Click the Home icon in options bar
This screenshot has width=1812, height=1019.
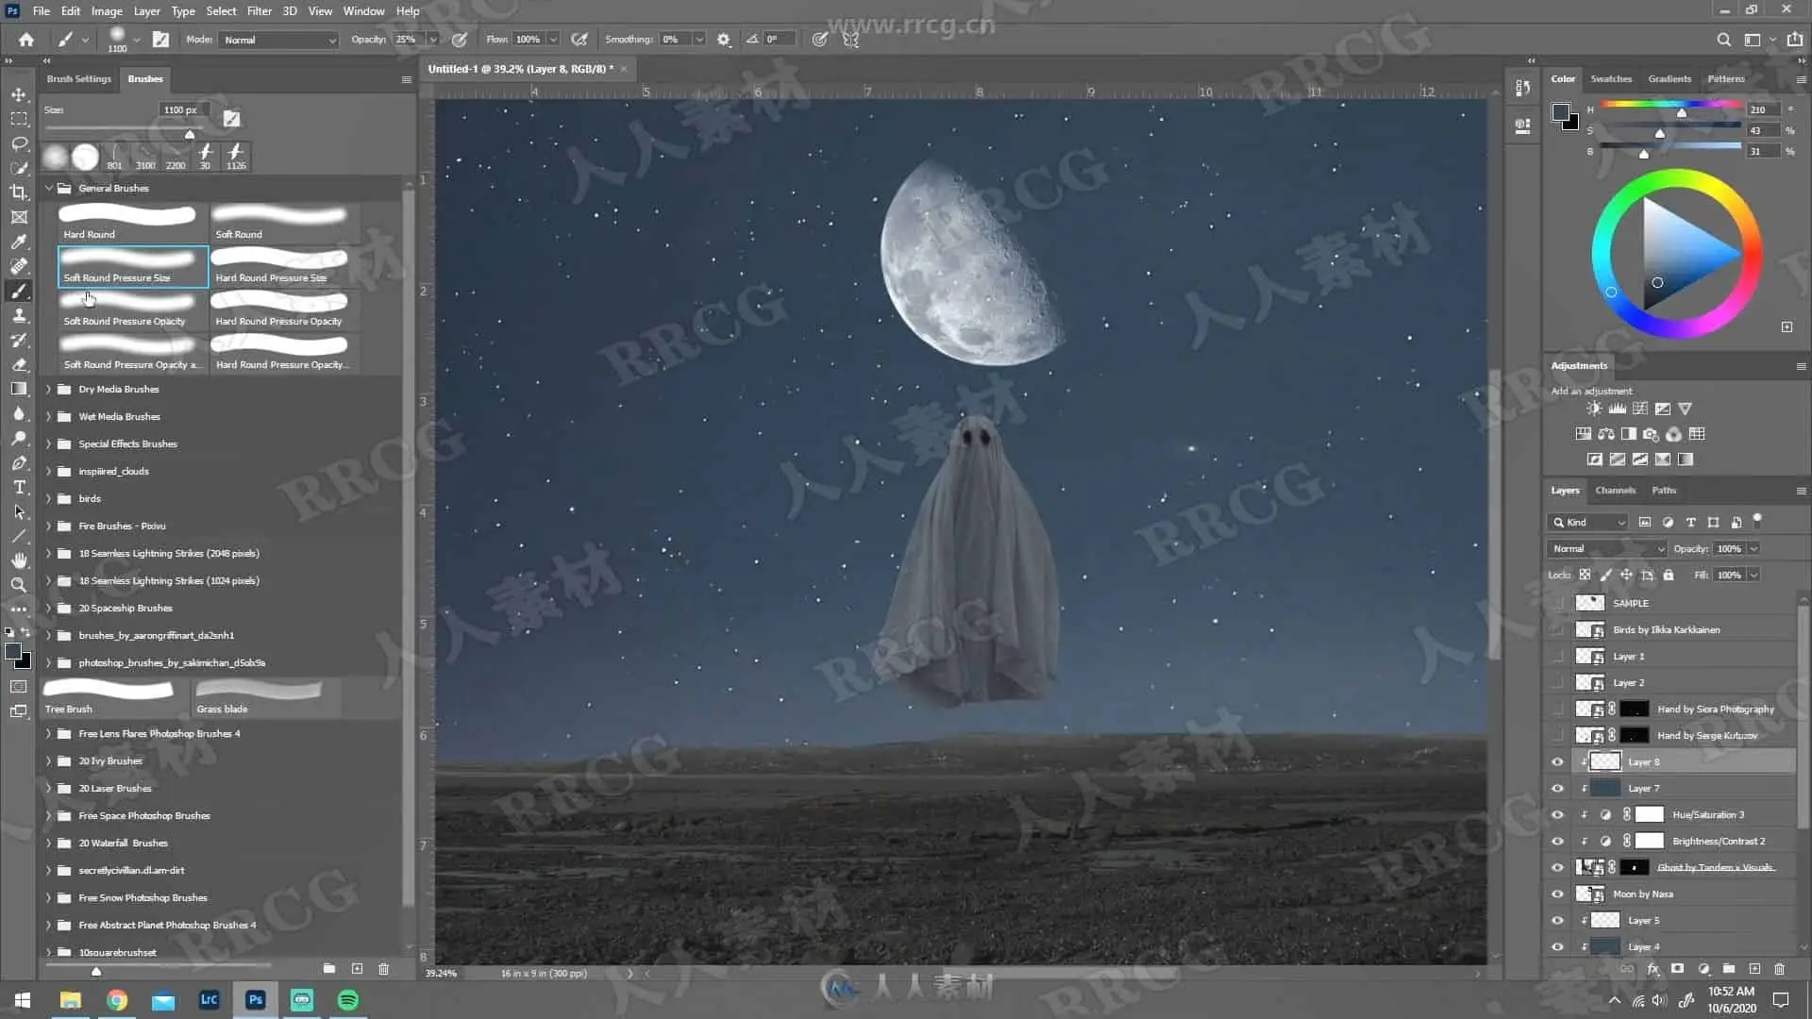[25, 40]
